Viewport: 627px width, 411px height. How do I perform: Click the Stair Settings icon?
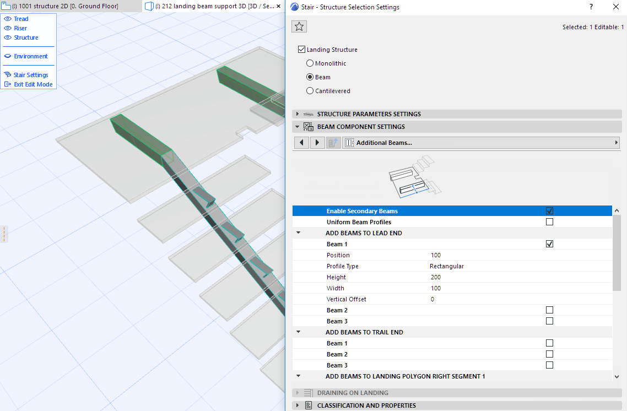coord(8,75)
